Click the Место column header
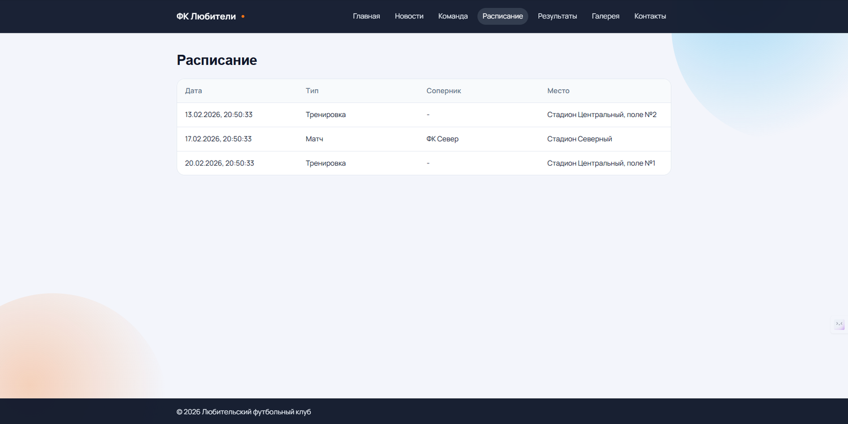This screenshot has width=848, height=424. (559, 91)
